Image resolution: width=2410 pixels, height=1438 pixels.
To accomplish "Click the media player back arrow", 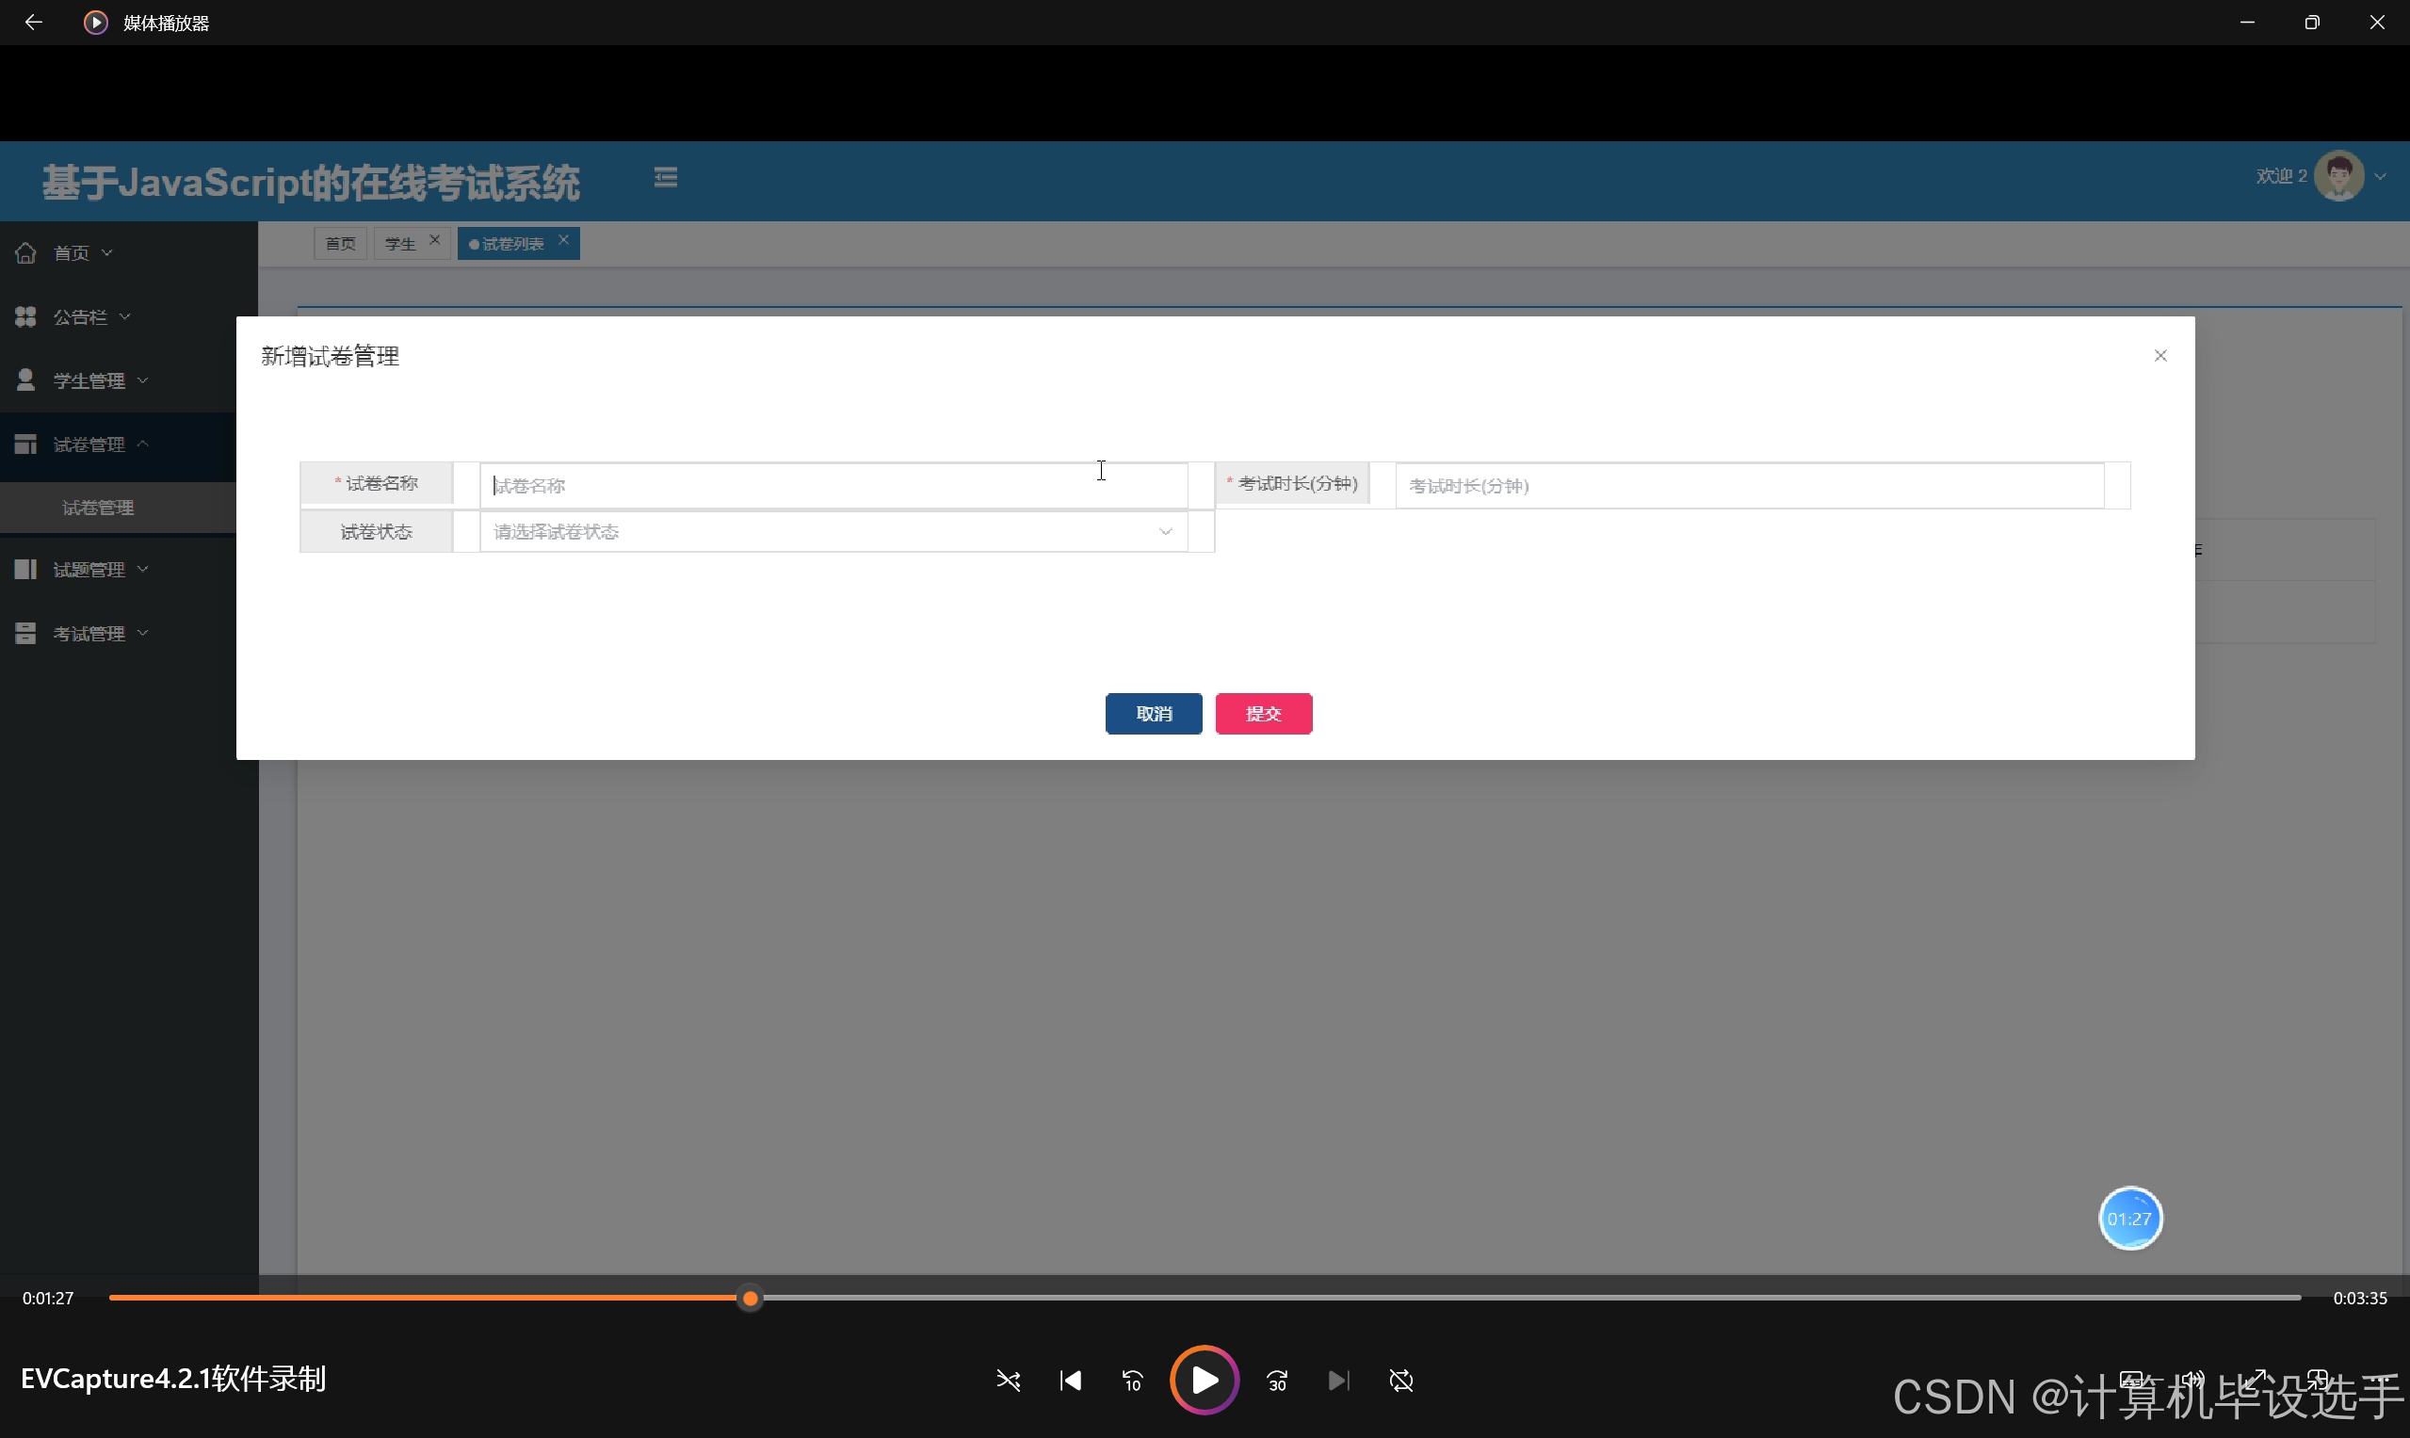I will coord(33,23).
